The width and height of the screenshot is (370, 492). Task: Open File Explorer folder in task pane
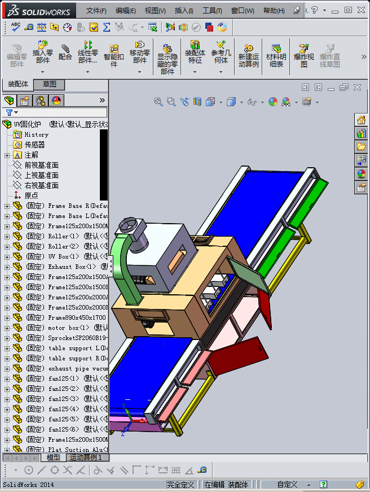coord(361,147)
